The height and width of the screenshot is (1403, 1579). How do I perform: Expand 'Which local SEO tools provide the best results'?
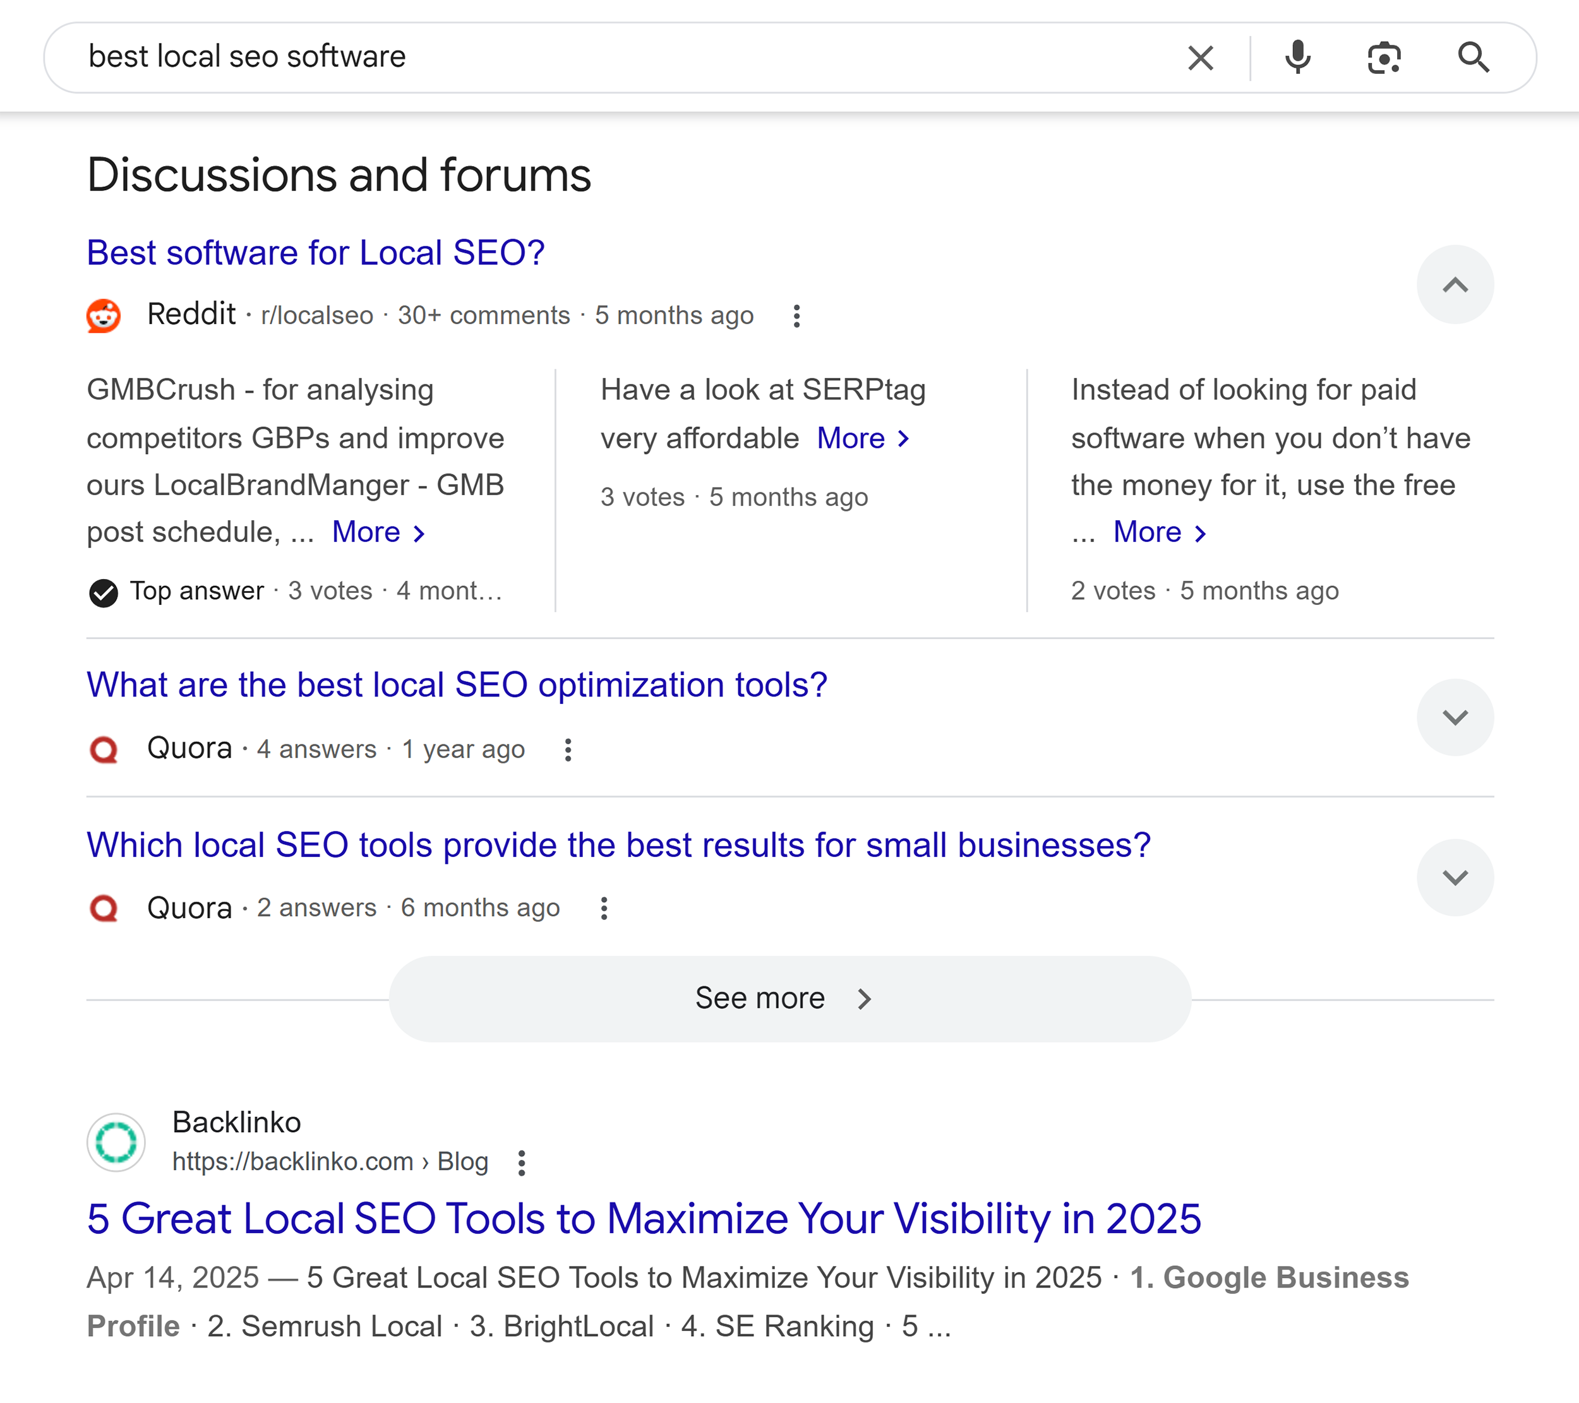point(1455,877)
